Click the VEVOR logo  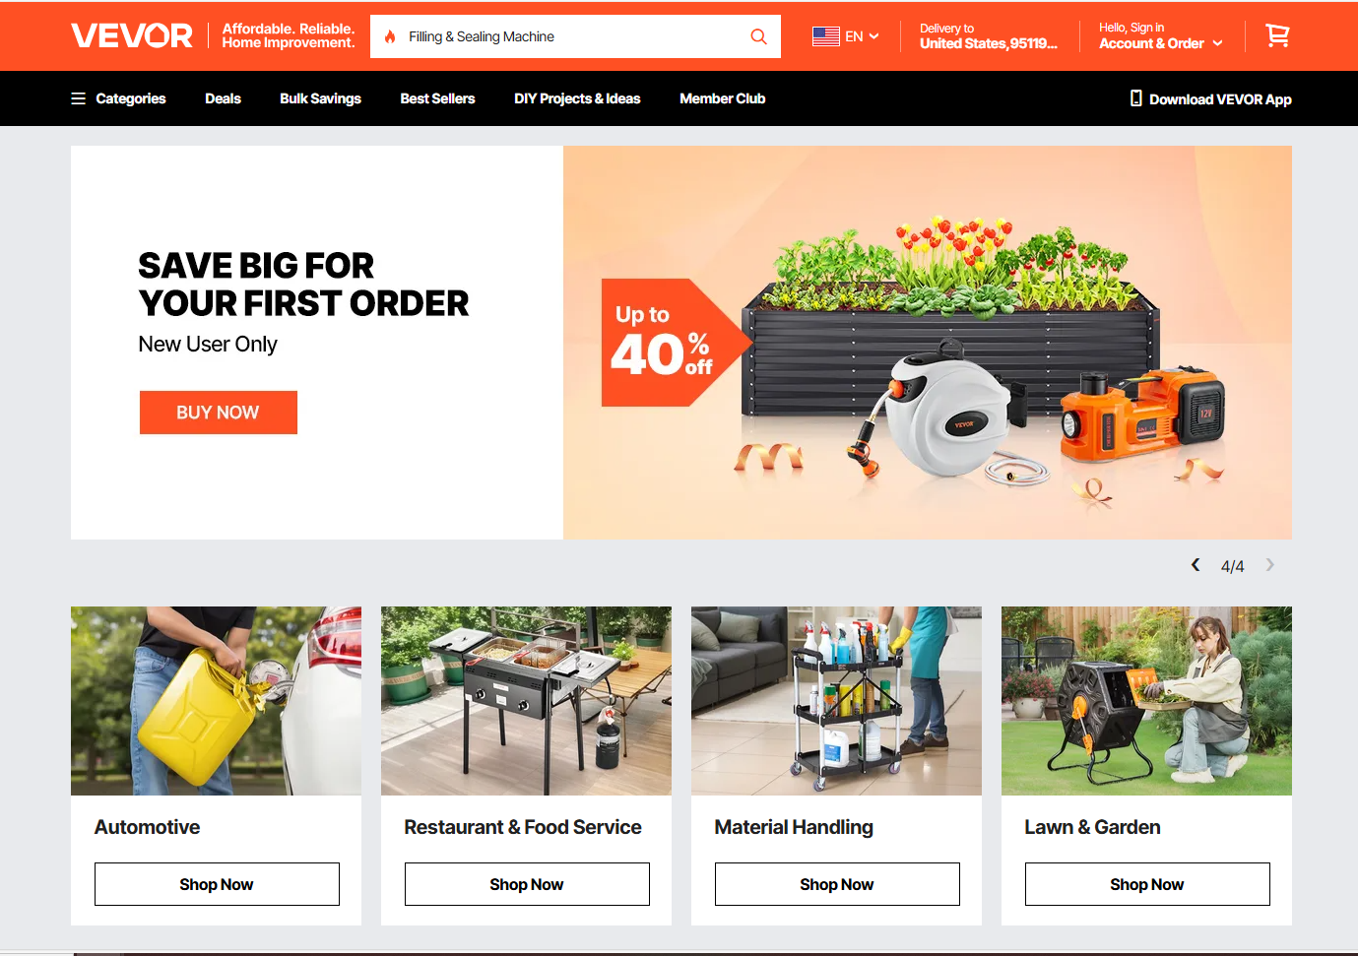(132, 36)
